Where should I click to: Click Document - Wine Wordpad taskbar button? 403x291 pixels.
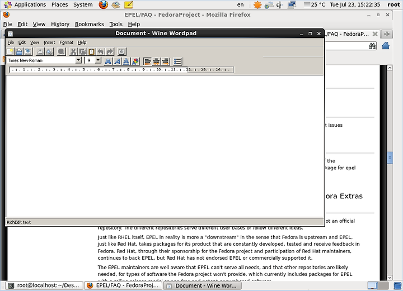(203, 285)
